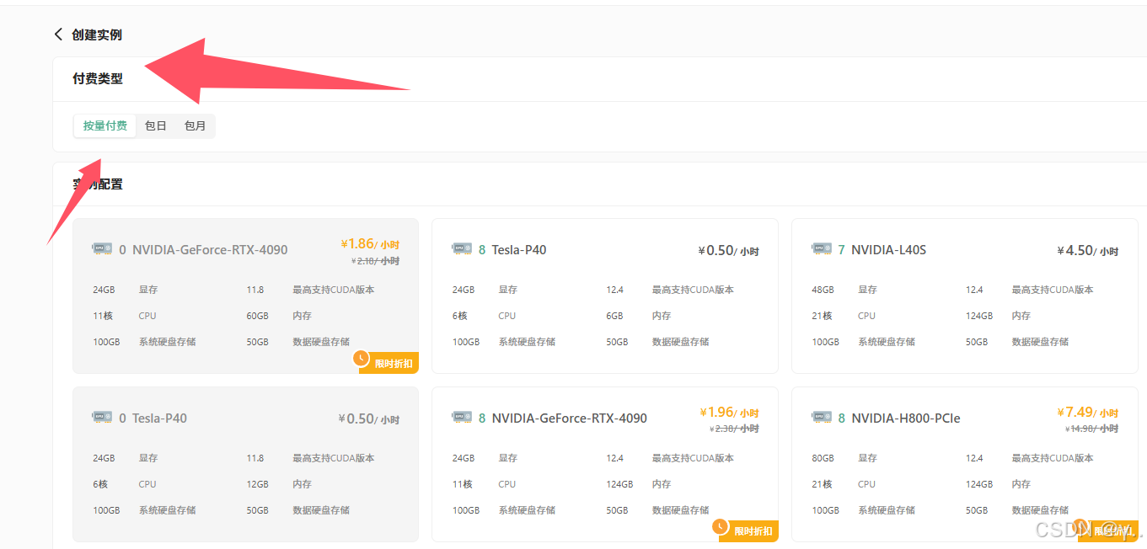Open the 实例配置 section

[98, 183]
